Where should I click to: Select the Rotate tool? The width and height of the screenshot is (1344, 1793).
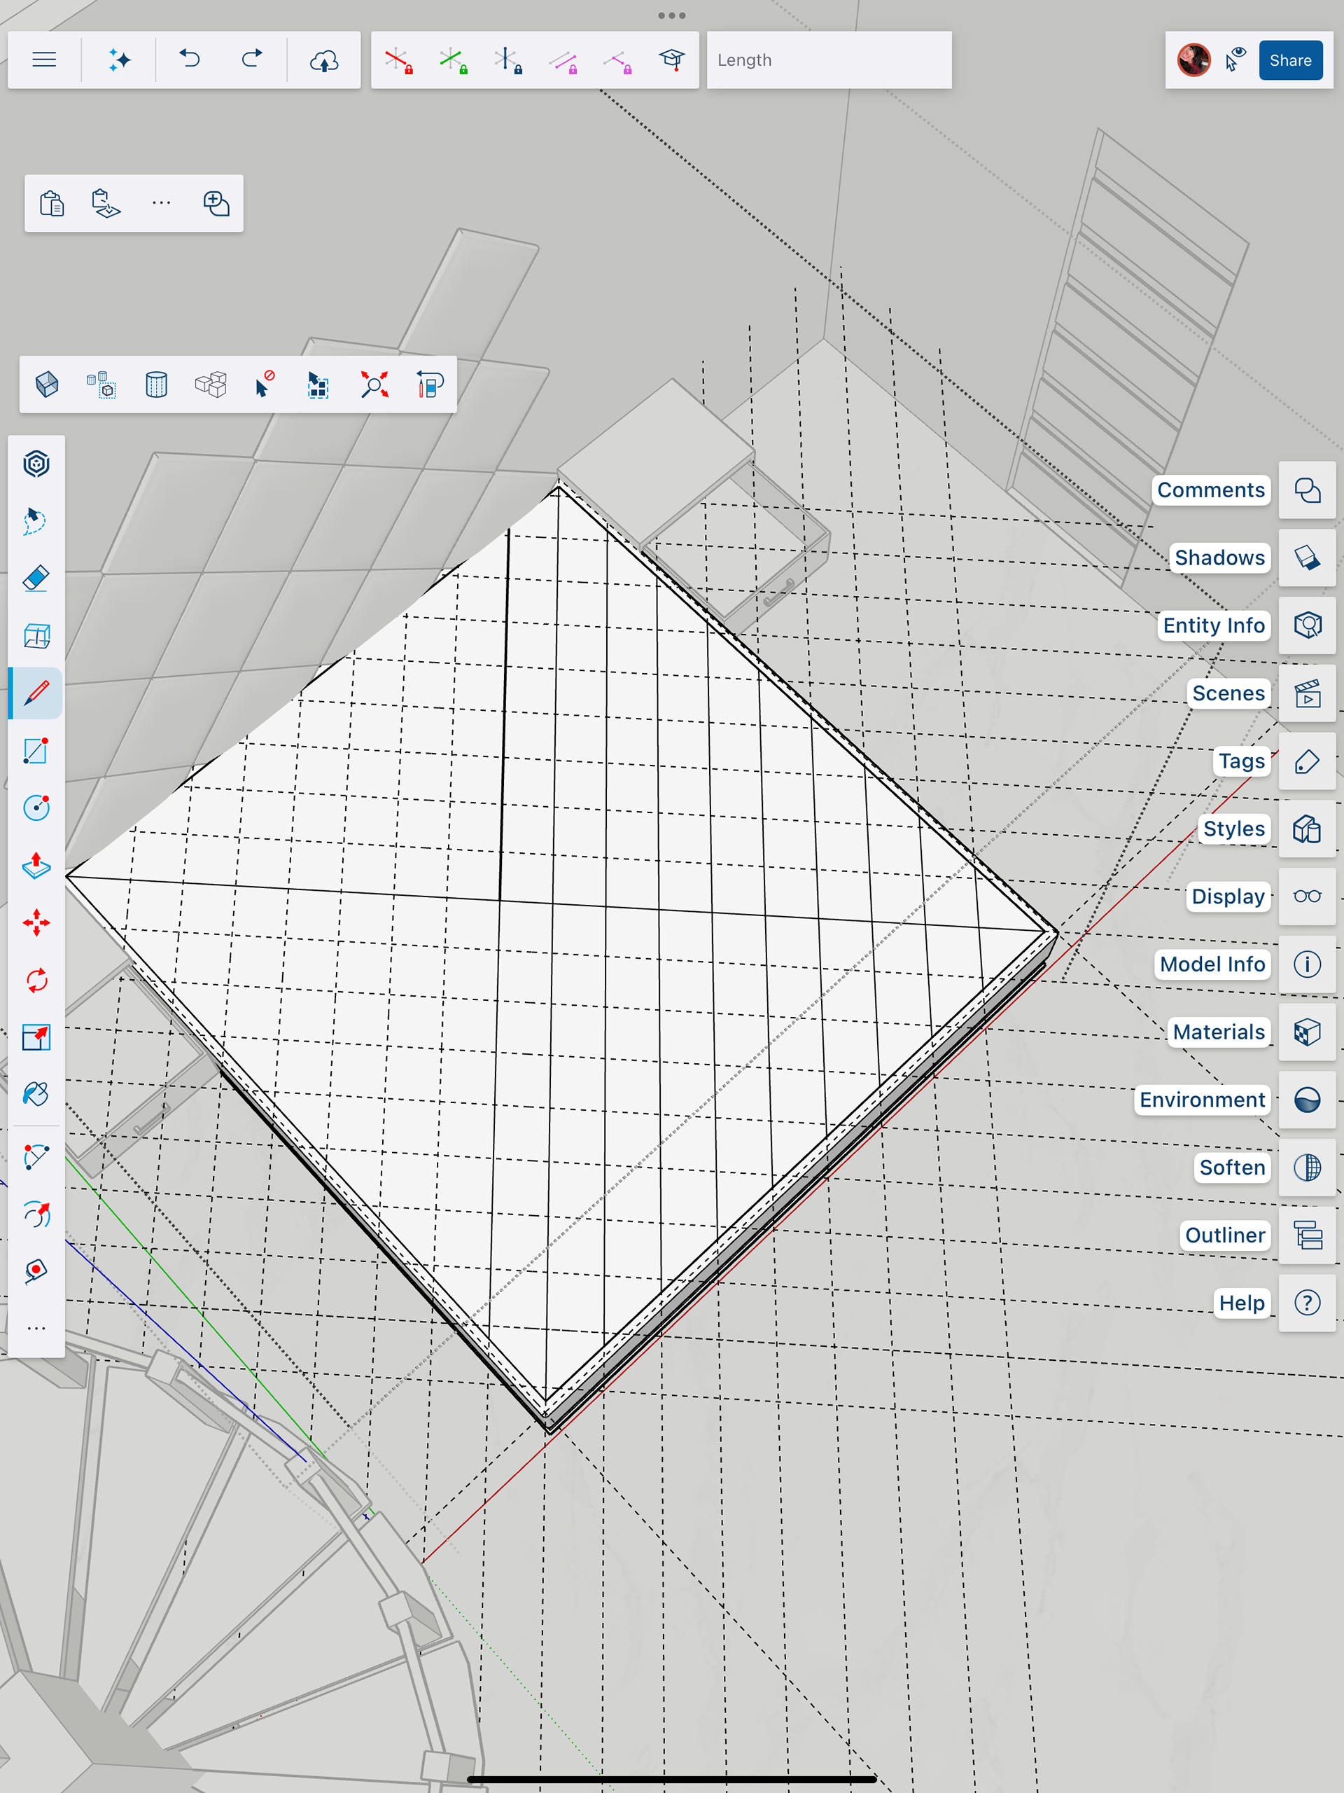coord(36,980)
